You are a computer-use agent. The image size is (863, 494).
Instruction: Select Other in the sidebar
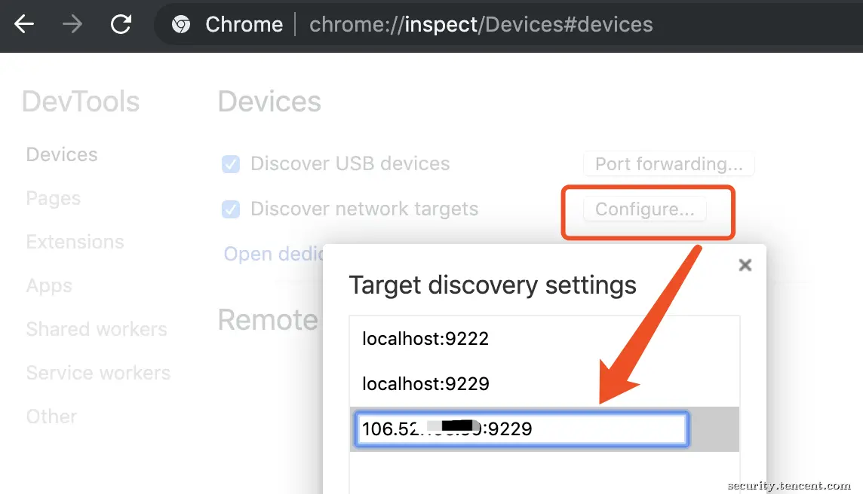tap(51, 416)
